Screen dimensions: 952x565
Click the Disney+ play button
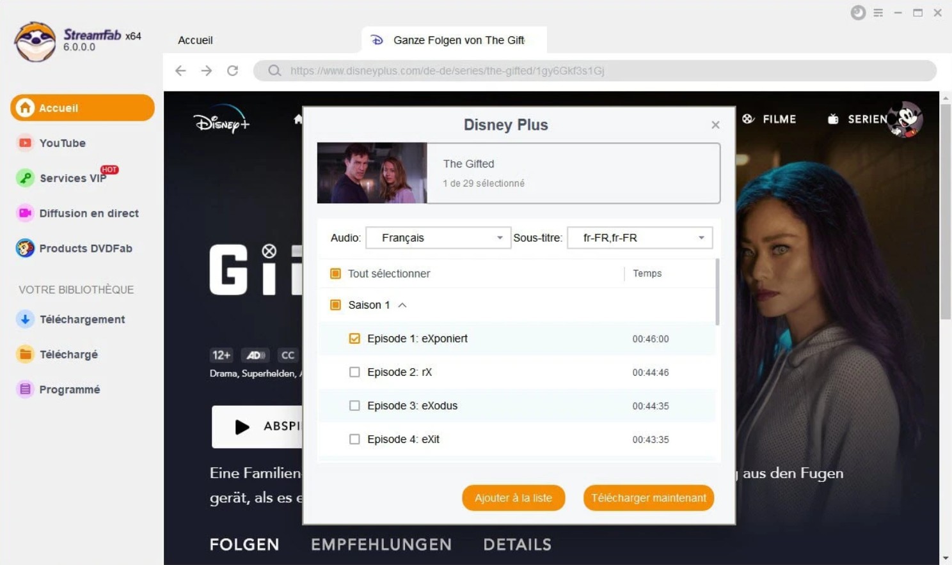257,426
